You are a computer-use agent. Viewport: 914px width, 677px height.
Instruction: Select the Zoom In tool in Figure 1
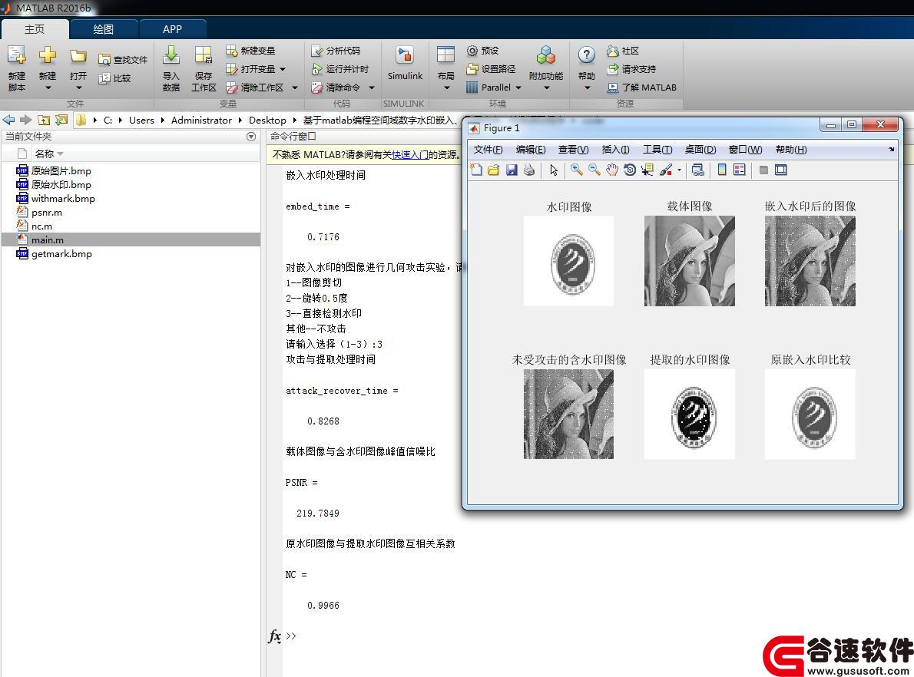[577, 170]
